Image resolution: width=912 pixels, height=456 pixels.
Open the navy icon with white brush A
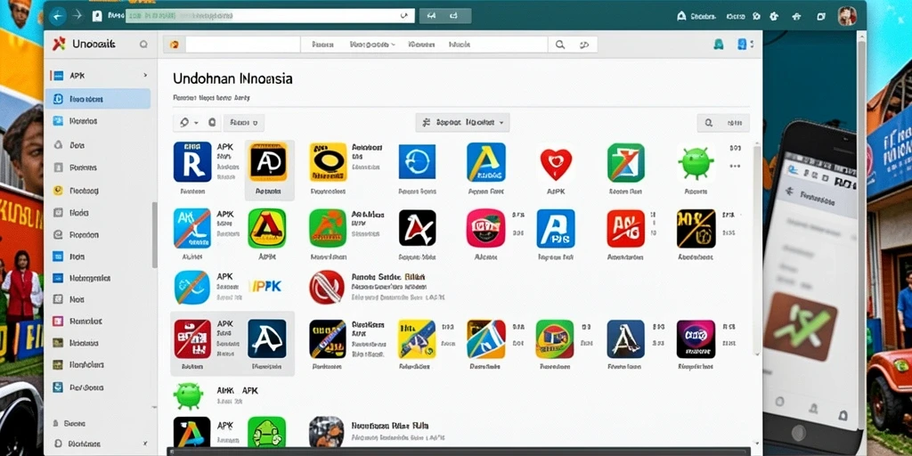click(267, 338)
